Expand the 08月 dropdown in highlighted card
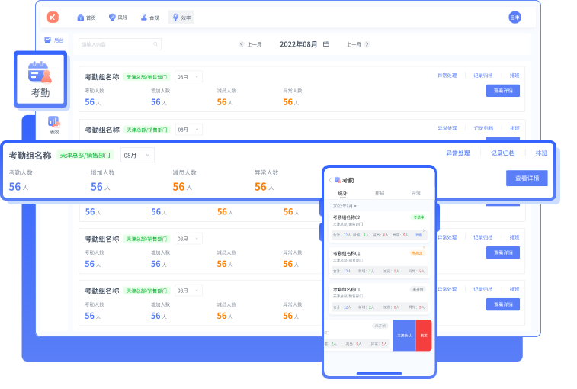This screenshot has width=577, height=389. click(137, 156)
